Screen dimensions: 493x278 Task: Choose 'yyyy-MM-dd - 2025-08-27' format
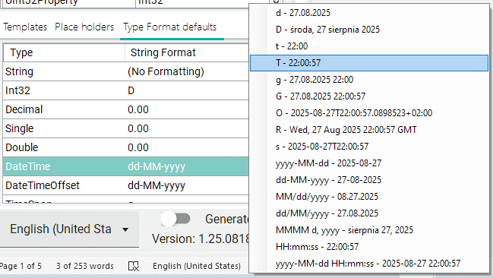[x=369, y=163]
